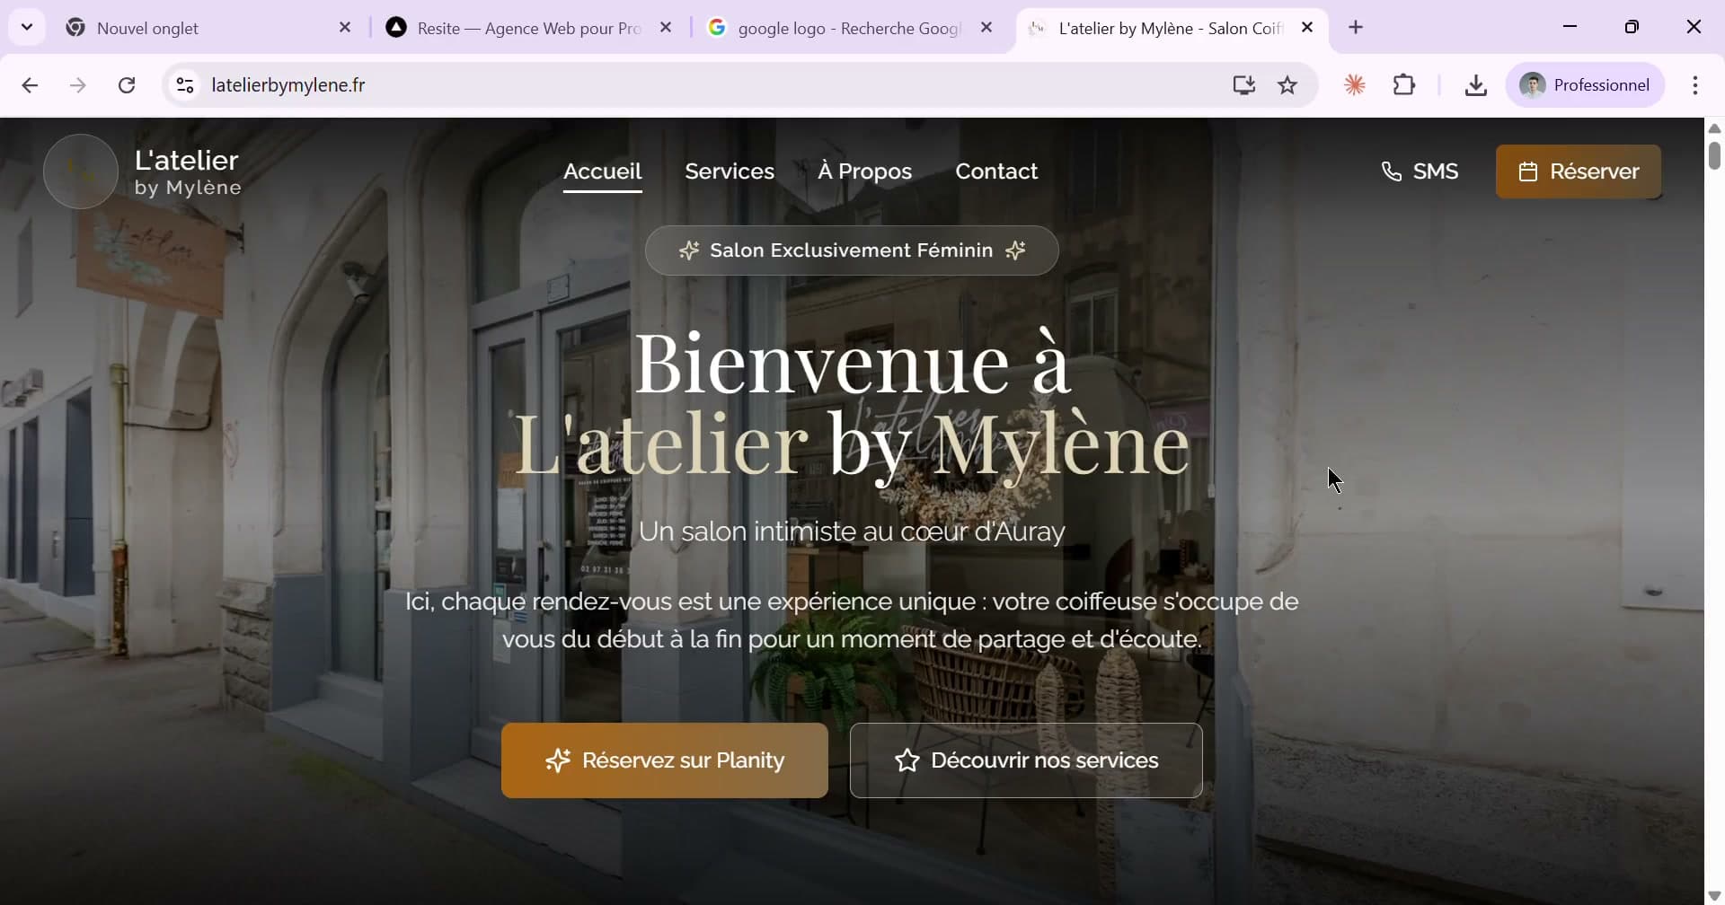Click the Reservez sur Planity button

click(665, 760)
